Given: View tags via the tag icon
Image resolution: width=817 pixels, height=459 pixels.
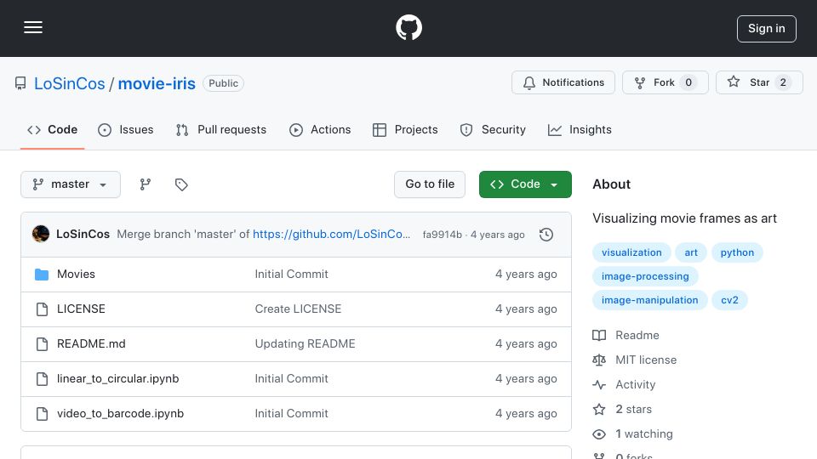Looking at the screenshot, I should (x=181, y=184).
